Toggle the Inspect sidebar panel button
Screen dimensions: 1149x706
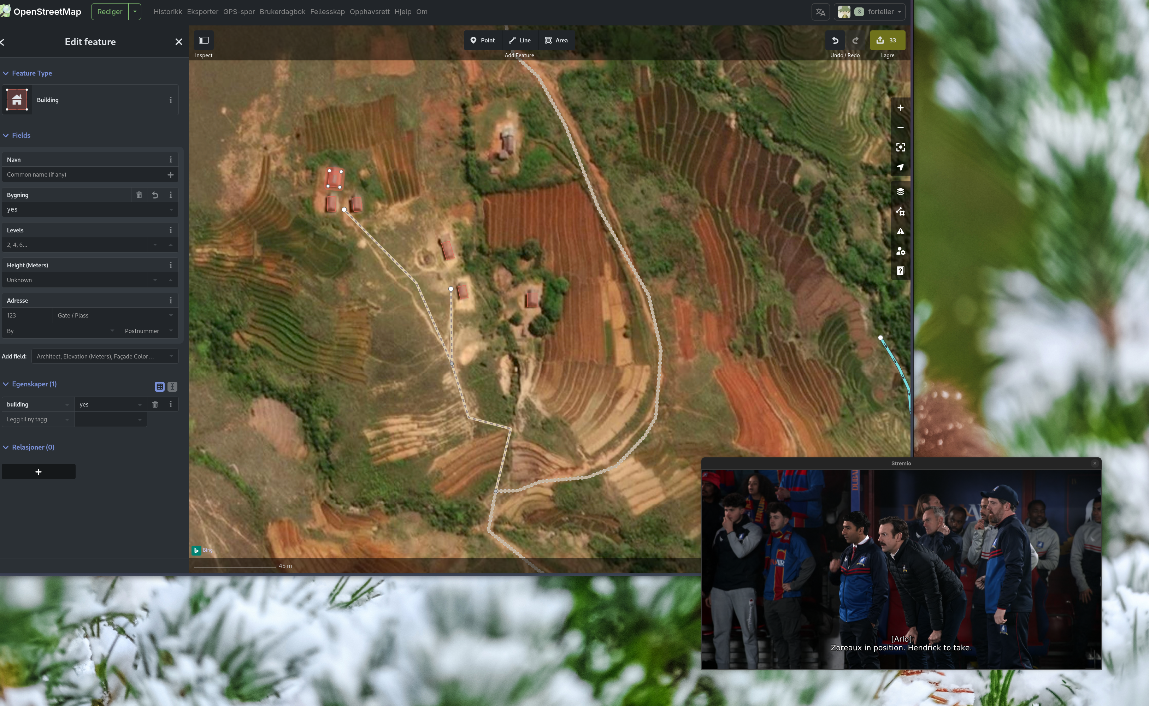coord(204,40)
